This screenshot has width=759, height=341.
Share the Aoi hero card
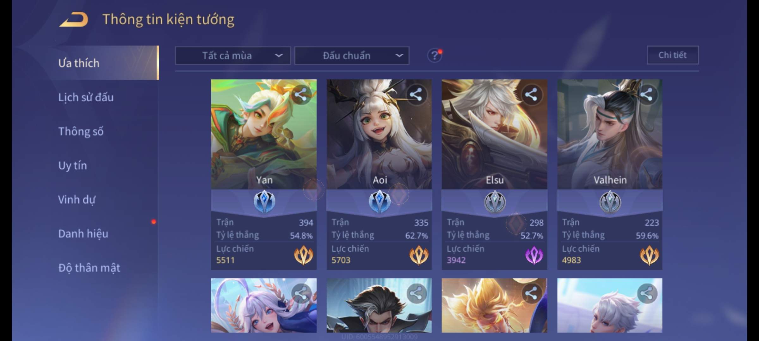[x=416, y=94]
